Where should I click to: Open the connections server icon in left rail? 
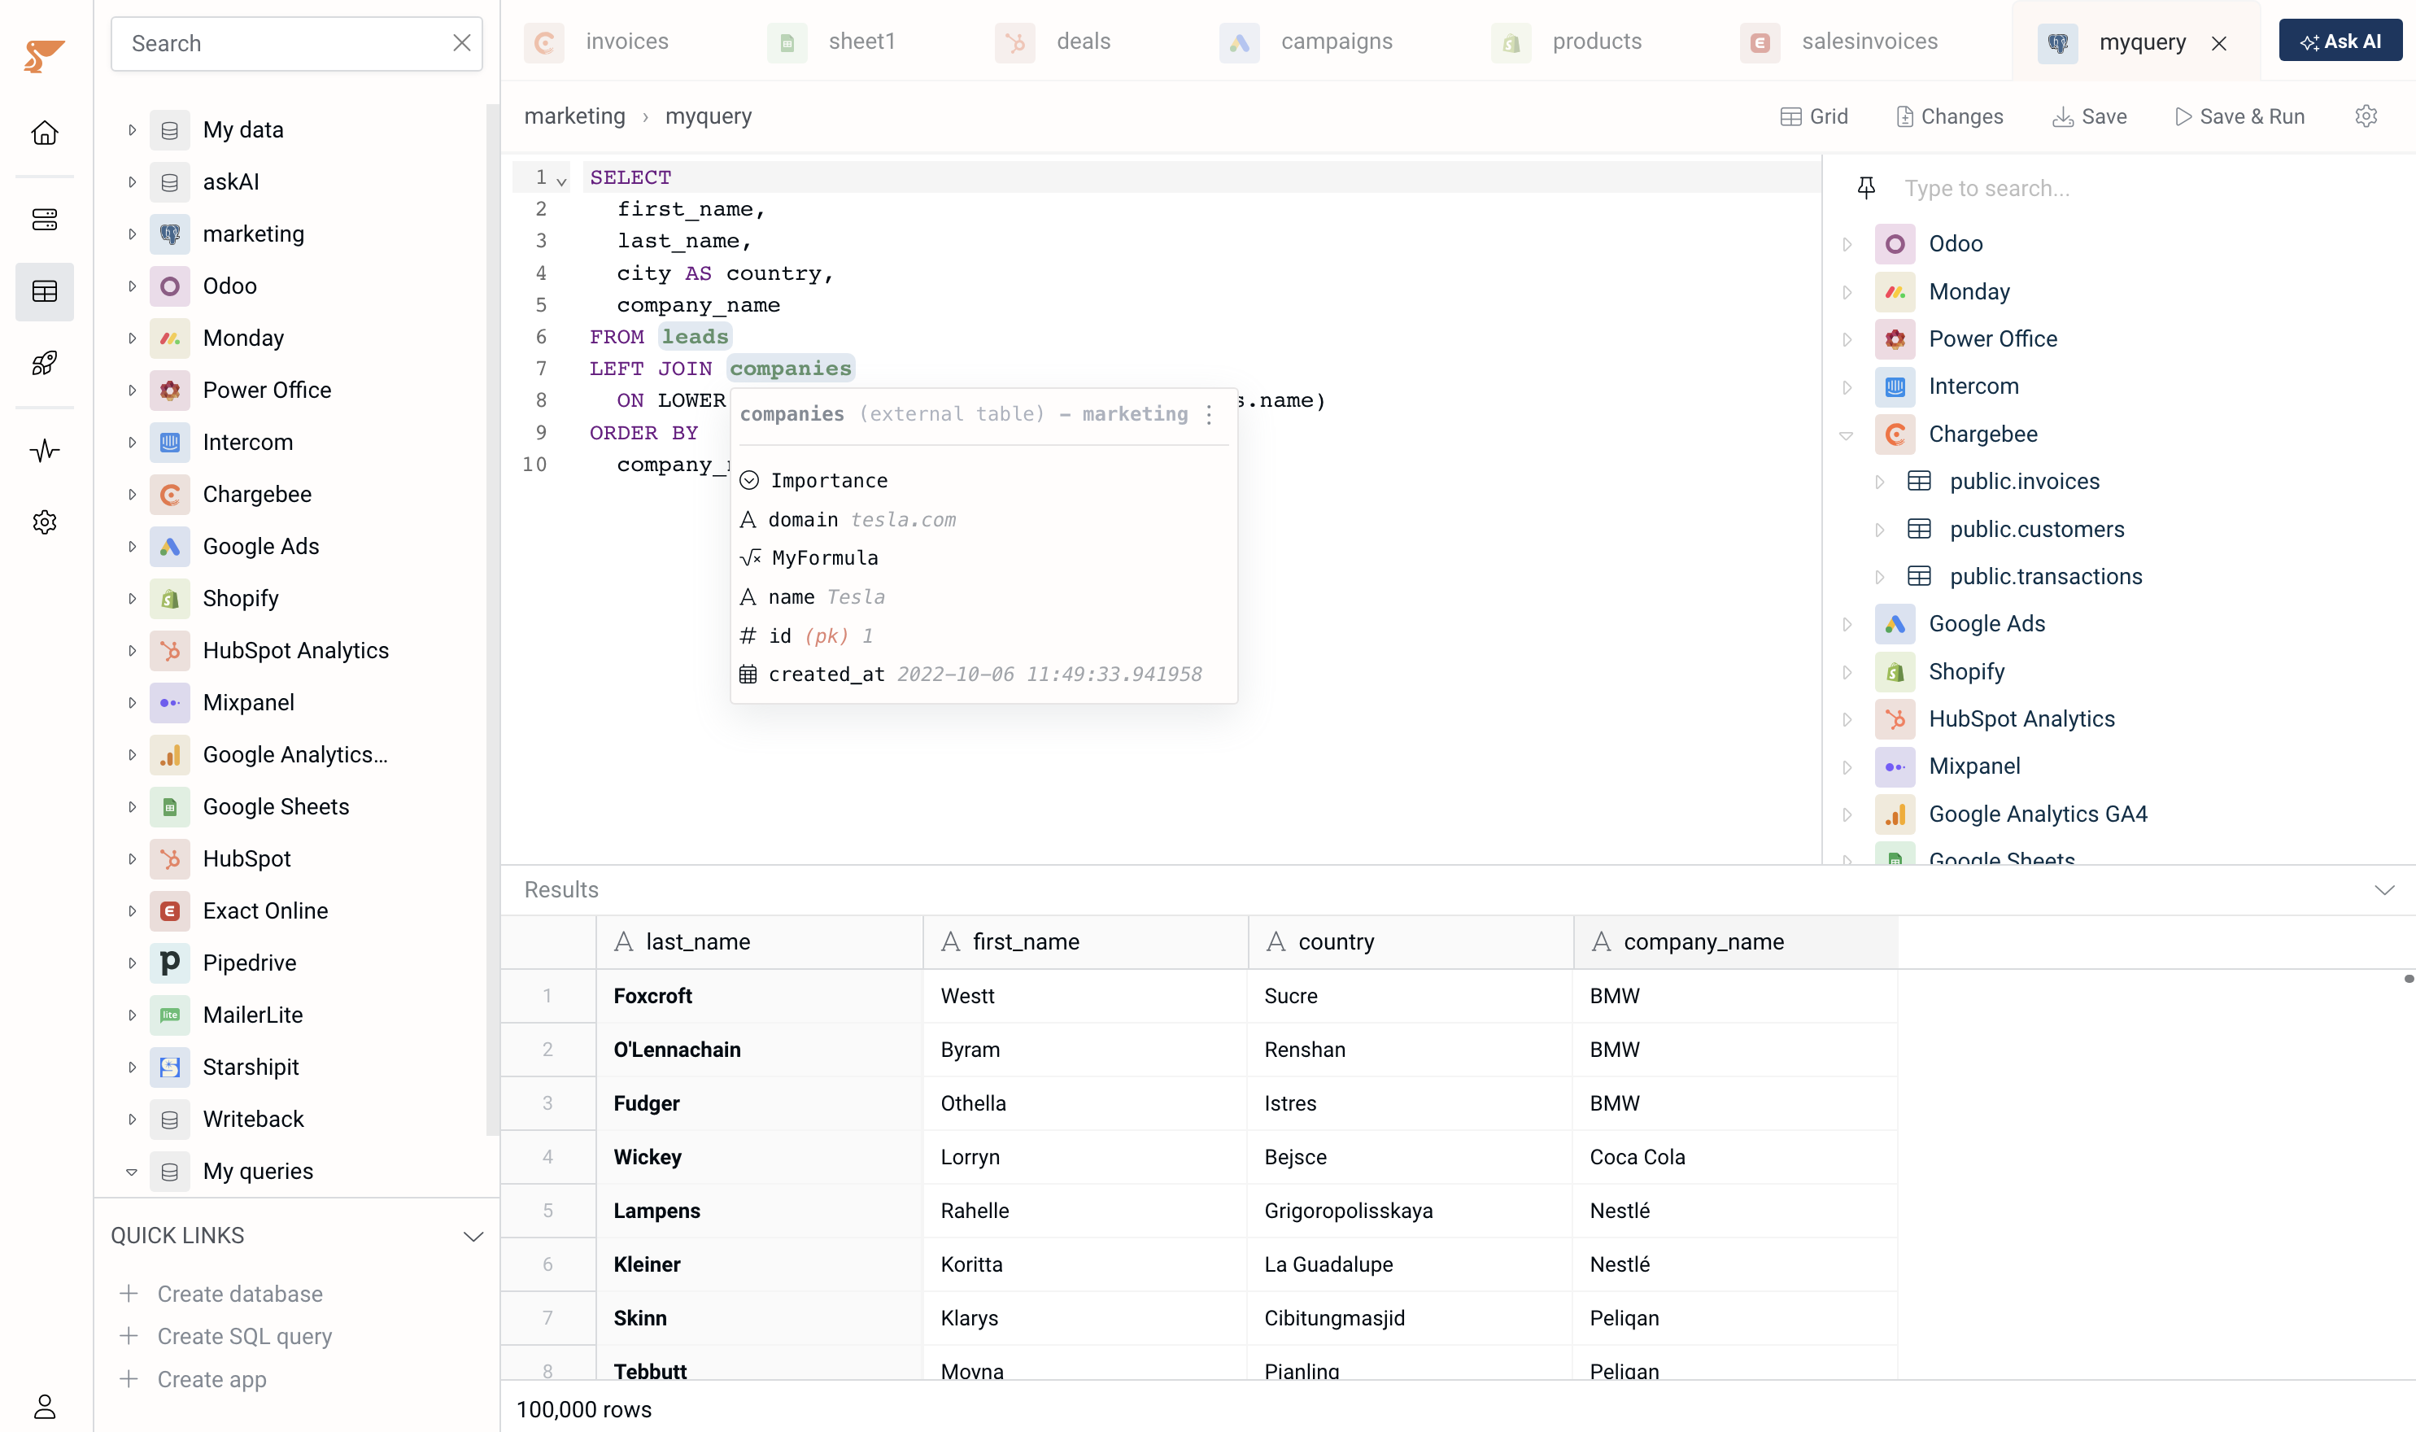click(x=45, y=220)
